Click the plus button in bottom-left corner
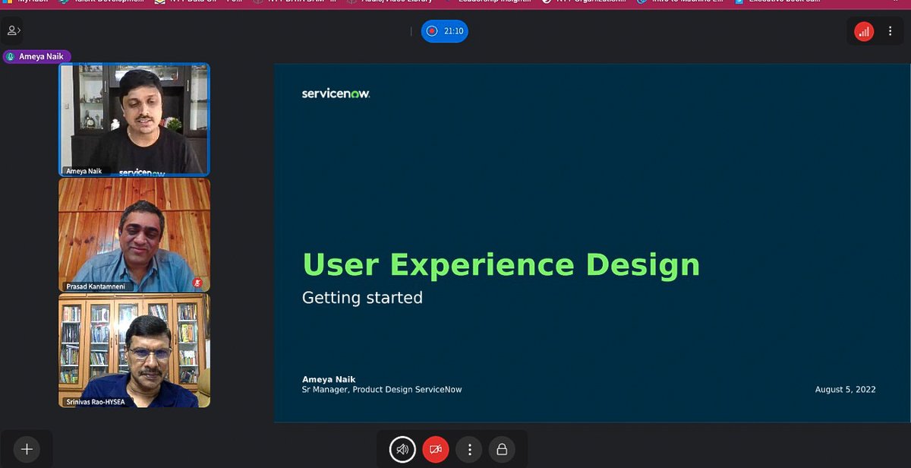The height and width of the screenshot is (468, 911). (27, 449)
